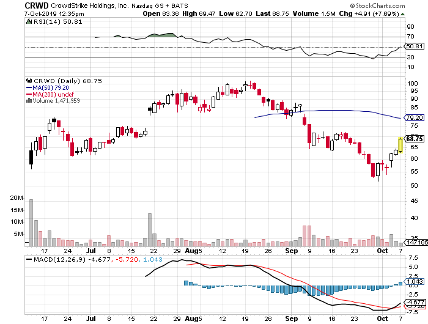Click the CRWD (Daily) 68.75 legend text

point(68,81)
